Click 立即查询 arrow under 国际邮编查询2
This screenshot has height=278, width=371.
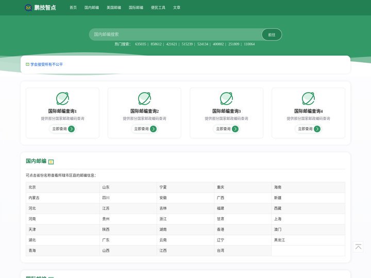[154, 129]
